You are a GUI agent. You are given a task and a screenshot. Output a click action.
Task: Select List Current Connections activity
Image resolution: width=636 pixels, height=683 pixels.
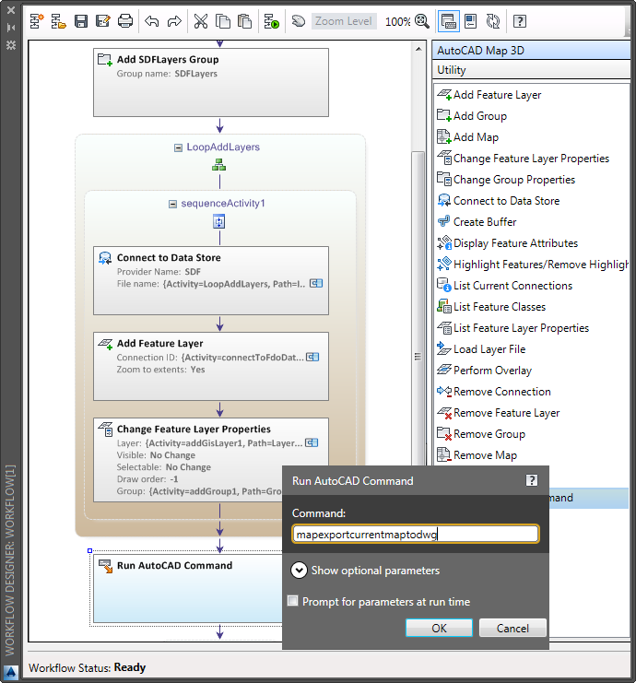click(504, 286)
